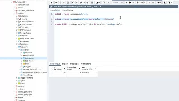Collapse the catalogo schema node
This screenshot has height=101, width=179.
click(14, 13)
